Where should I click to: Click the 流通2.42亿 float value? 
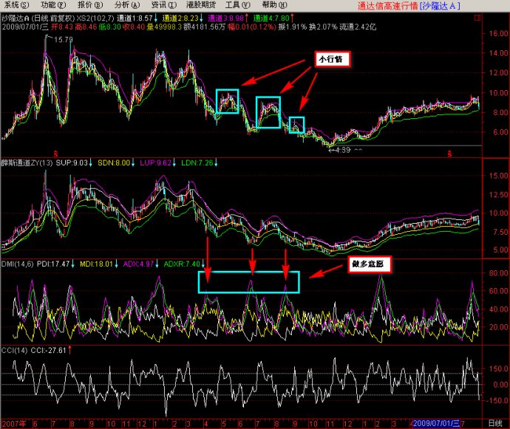358,27
